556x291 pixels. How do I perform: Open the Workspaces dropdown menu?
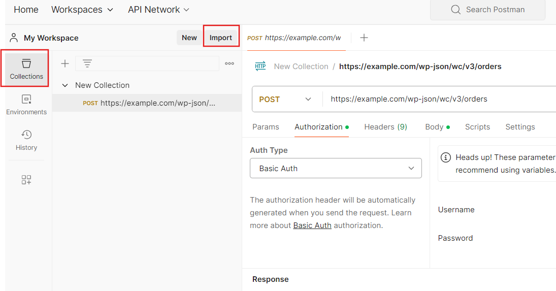click(82, 10)
